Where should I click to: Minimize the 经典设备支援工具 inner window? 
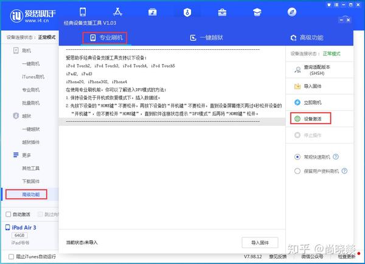[341, 20]
